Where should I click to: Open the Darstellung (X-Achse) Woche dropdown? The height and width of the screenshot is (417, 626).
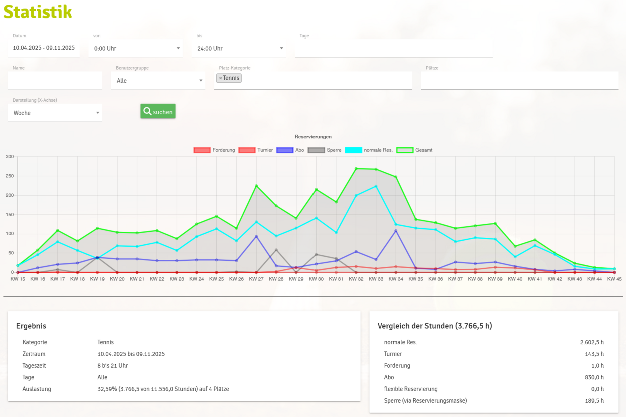coord(55,113)
